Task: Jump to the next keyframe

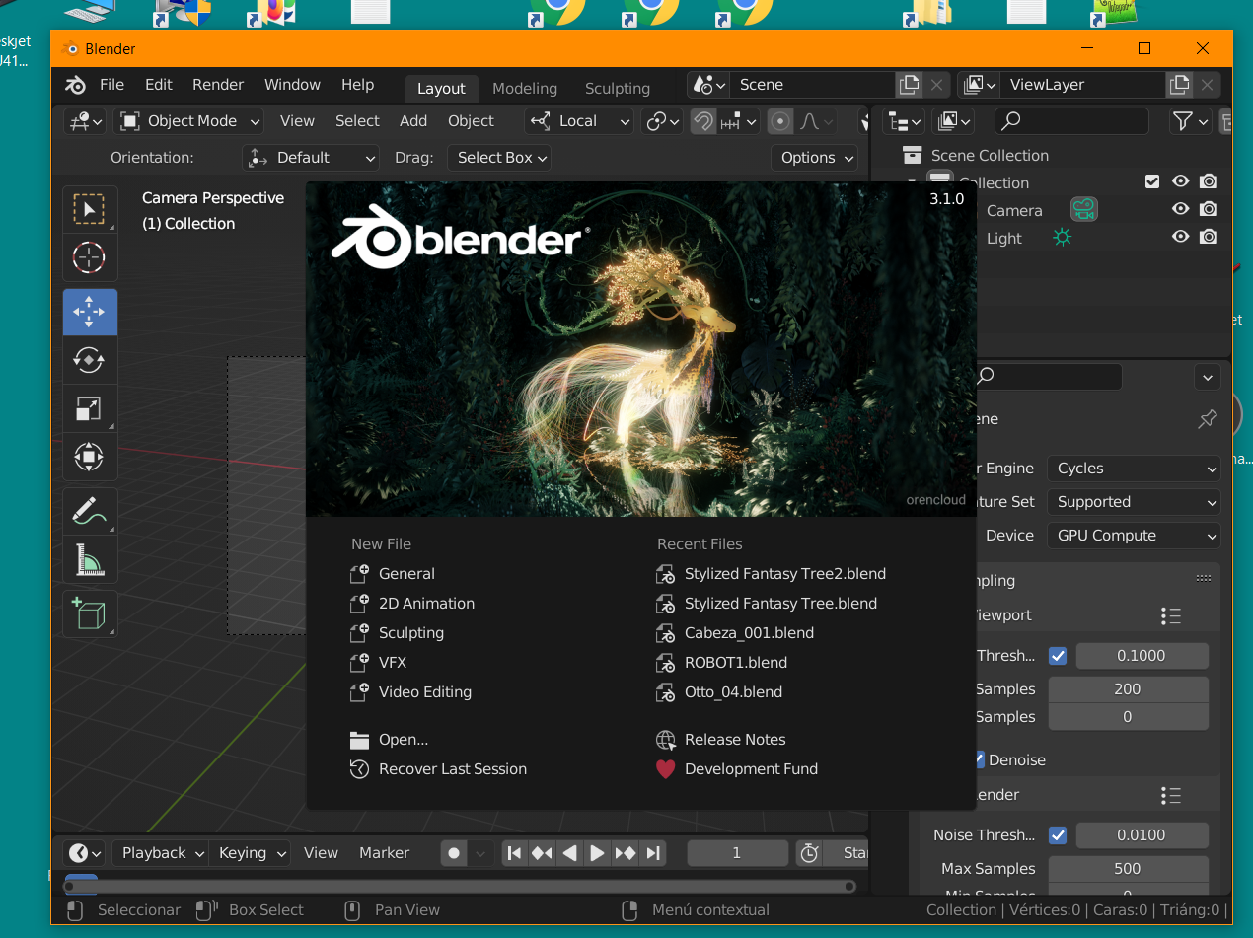Action: pos(626,853)
